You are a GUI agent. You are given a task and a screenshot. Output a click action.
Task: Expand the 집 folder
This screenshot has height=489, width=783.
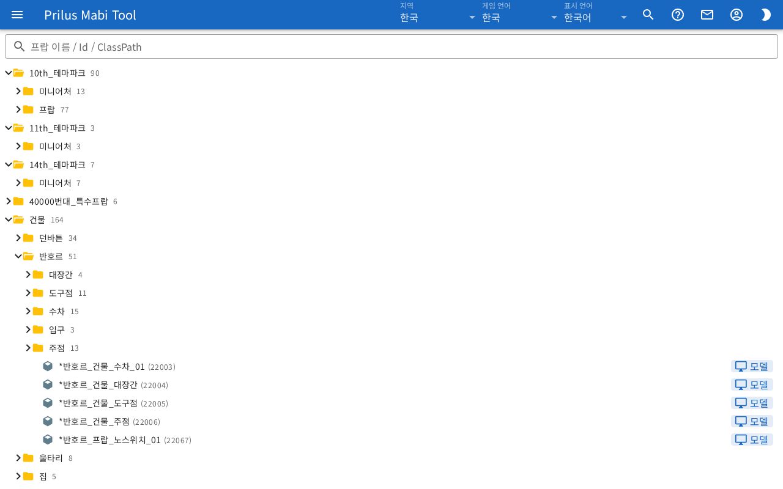(18, 476)
